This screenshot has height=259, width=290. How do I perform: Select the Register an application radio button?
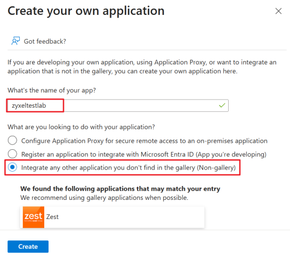[x=12, y=154]
